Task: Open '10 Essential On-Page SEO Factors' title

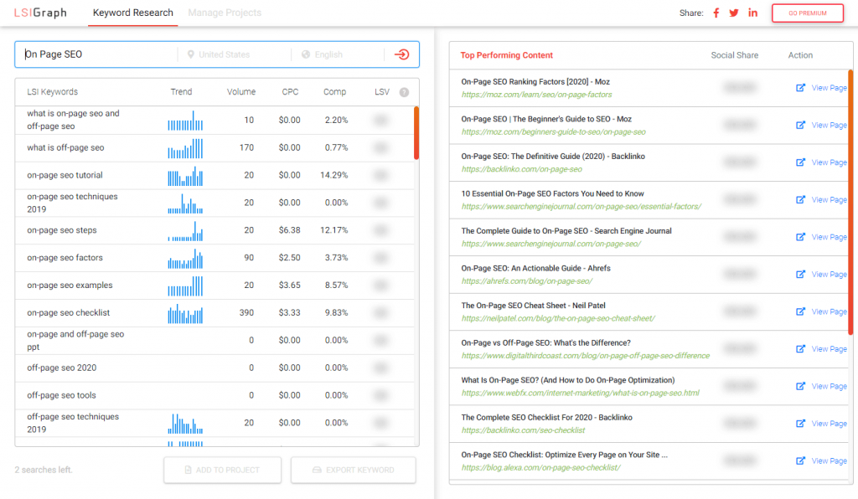Action: [x=553, y=194]
